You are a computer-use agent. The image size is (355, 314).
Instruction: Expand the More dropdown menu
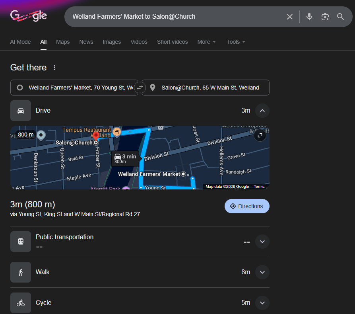coord(206,42)
